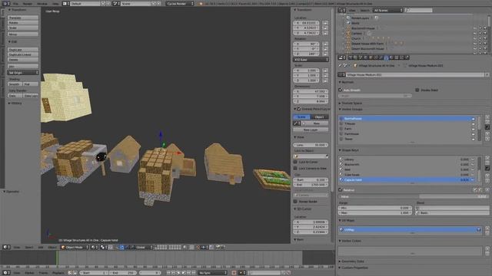Open the Object Mode dropdown
Screen dimensions: 492x276
(75, 247)
